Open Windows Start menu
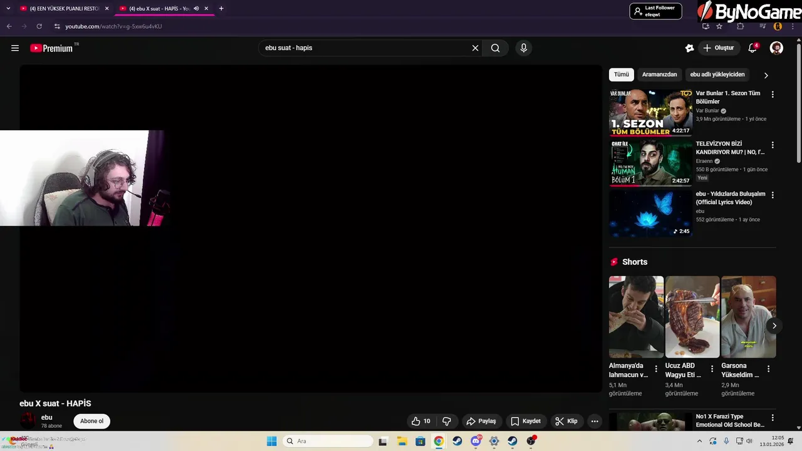Viewport: 802px width, 451px height. [x=271, y=441]
